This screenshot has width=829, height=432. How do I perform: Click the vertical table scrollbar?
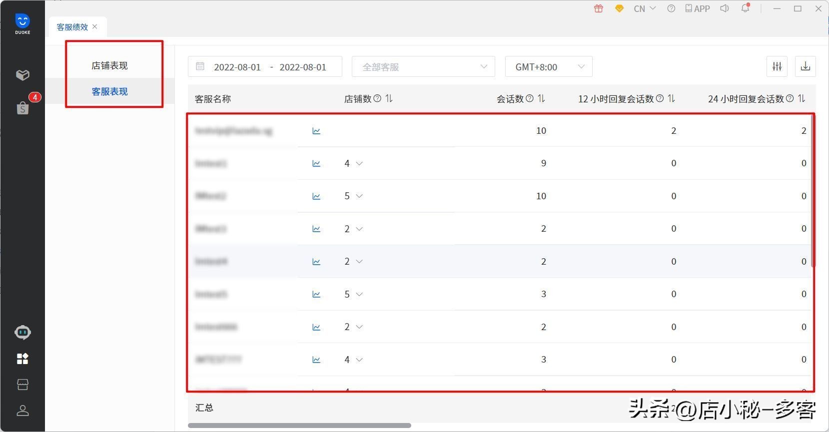[813, 191]
